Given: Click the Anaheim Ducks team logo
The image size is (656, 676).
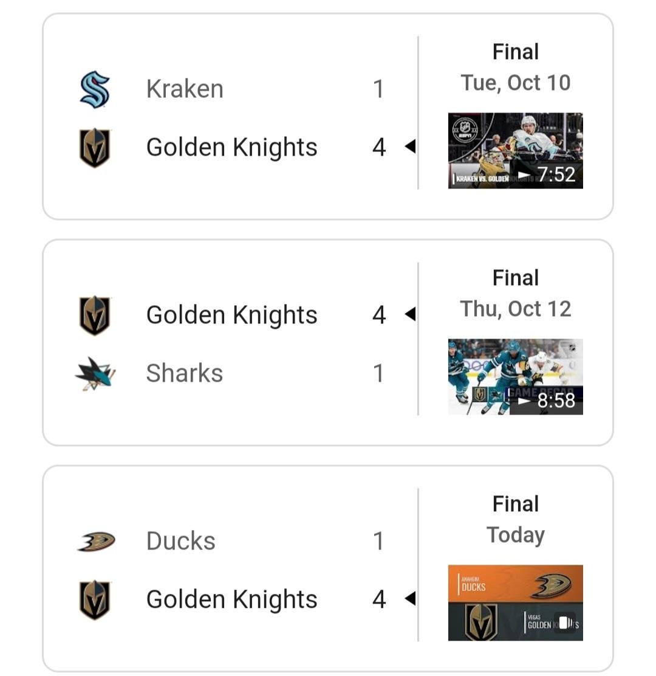Looking at the screenshot, I should pos(96,541).
